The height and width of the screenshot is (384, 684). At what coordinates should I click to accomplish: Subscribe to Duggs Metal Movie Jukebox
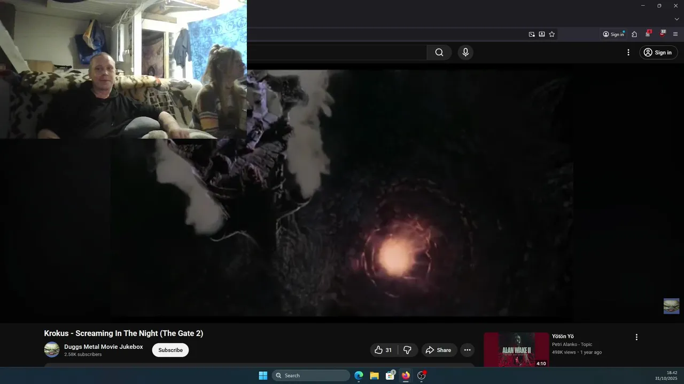tap(170, 350)
